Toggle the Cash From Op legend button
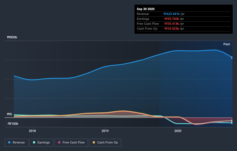Image resolution: width=237 pixels, height=151 pixels. tap(105, 143)
